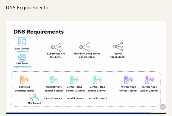The image size is (172, 116).
Task: Click the api-int.<zone> text
Action: [x=87, y=57]
